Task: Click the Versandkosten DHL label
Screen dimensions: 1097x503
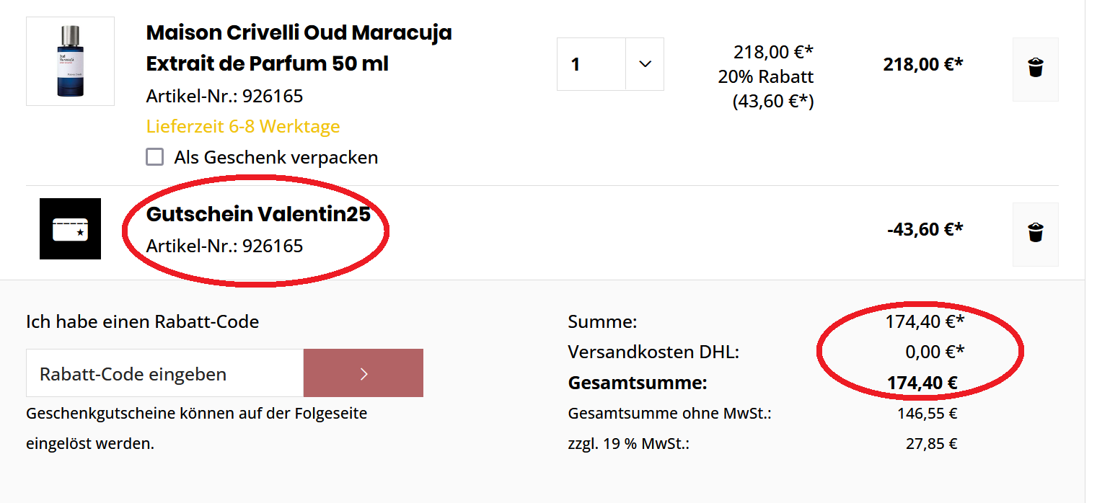Action: pos(653,352)
